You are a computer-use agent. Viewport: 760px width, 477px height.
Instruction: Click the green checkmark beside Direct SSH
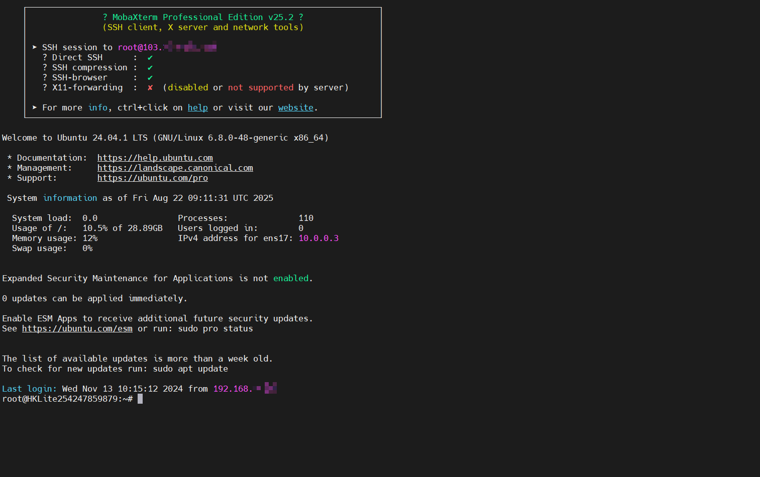coord(150,58)
